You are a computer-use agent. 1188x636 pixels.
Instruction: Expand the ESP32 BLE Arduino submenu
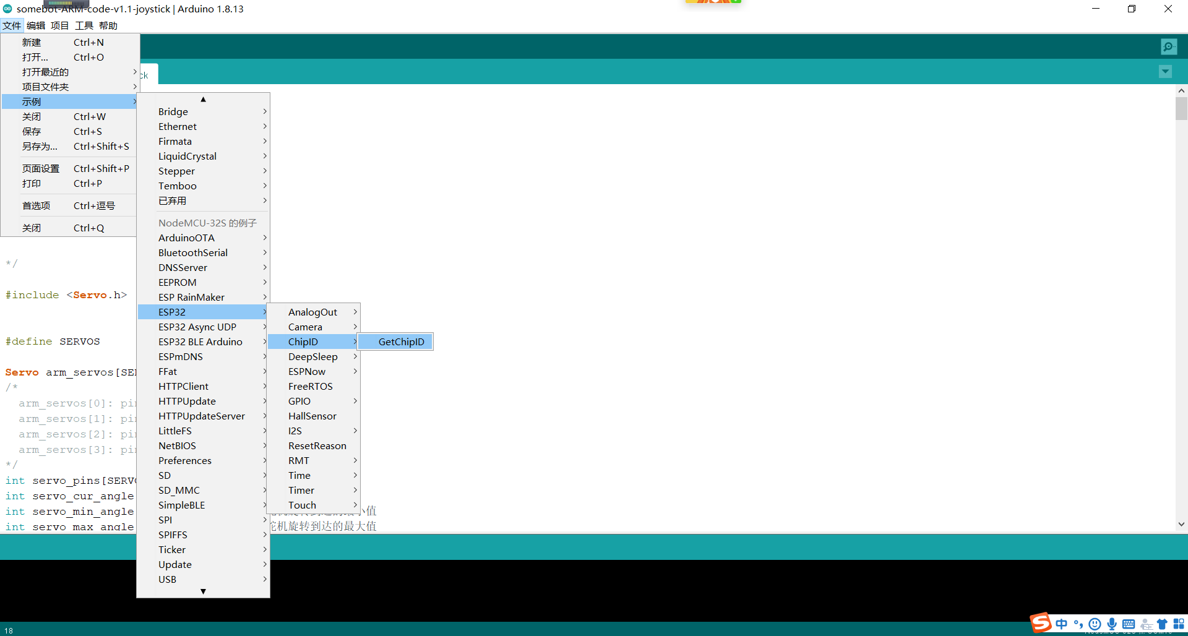[x=200, y=342]
